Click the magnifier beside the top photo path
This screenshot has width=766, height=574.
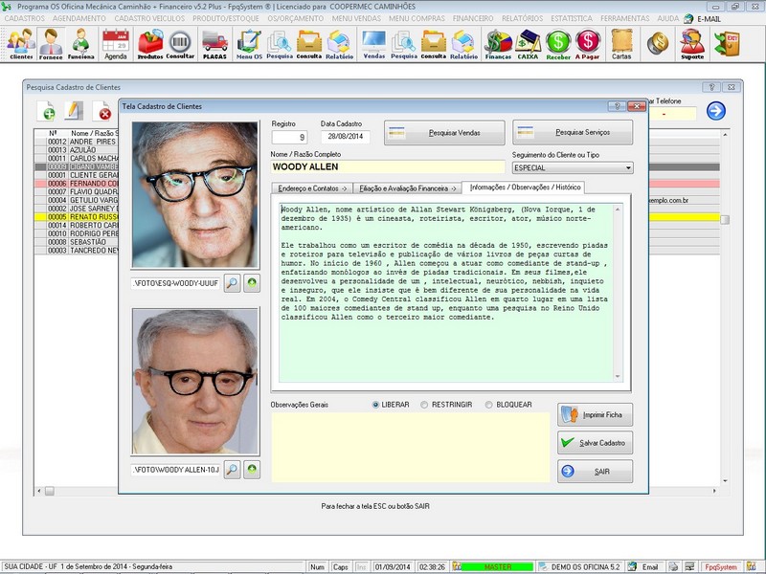coord(233,283)
